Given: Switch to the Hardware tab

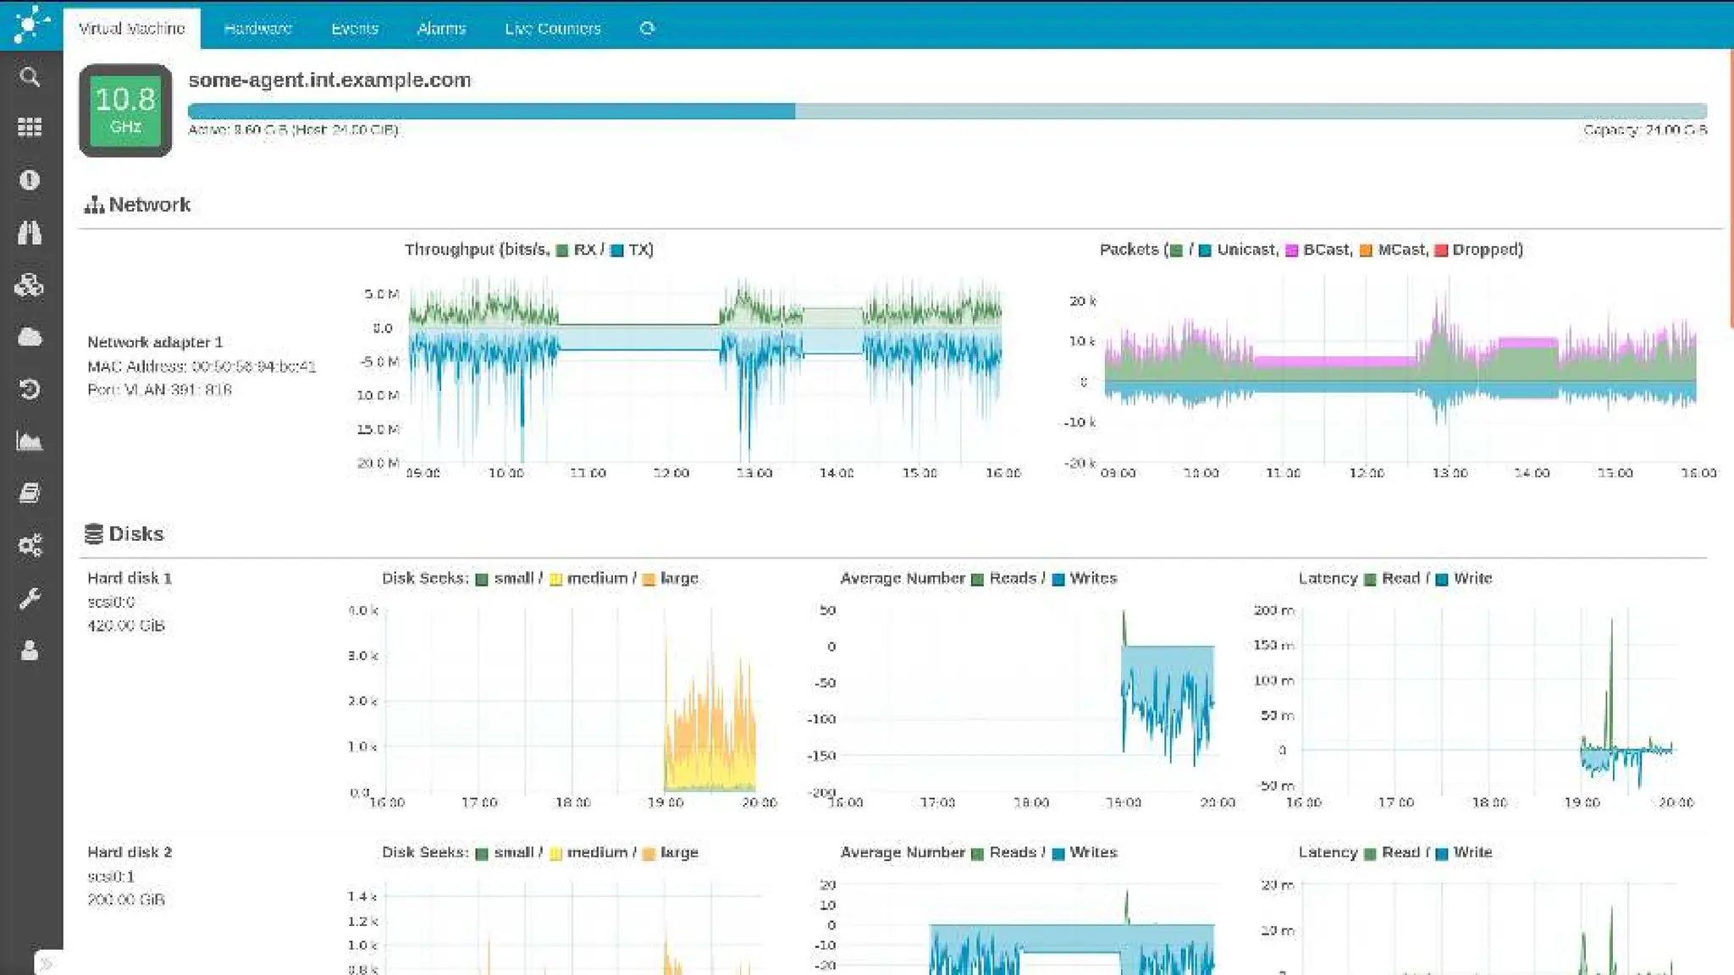Looking at the screenshot, I should (257, 28).
